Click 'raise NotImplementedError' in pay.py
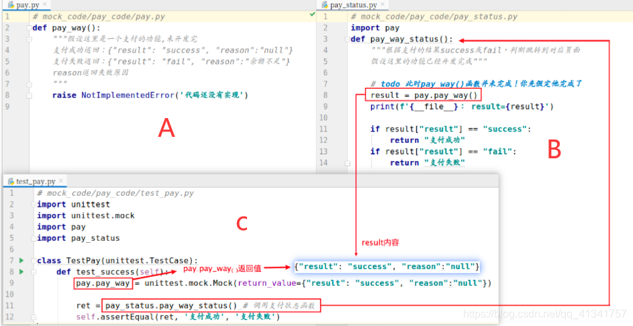633x326 pixels. click(x=114, y=95)
